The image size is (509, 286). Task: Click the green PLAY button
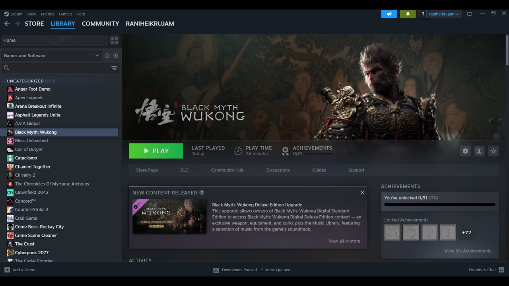(156, 151)
